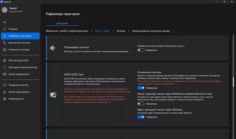Open Діагностика системи via its wrench icon

[4, 43]
